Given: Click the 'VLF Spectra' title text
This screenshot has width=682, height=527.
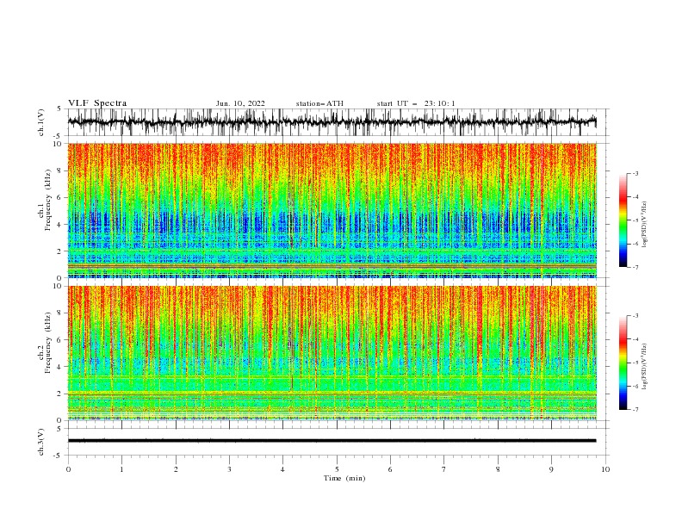Looking at the screenshot, I should pos(97,103).
